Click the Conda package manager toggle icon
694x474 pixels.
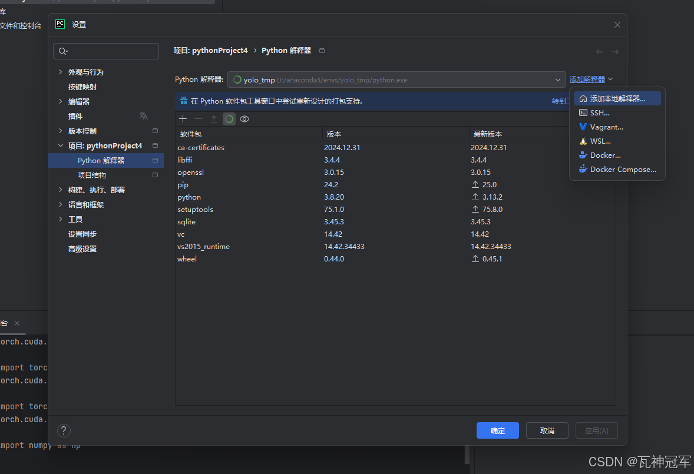229,119
